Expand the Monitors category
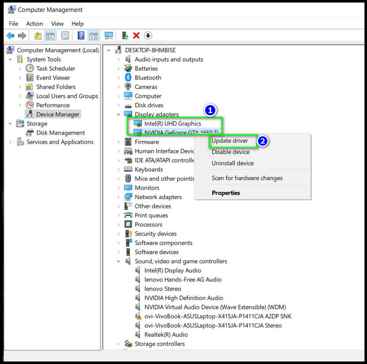The image size is (367, 364). pyautogui.click(x=118, y=187)
